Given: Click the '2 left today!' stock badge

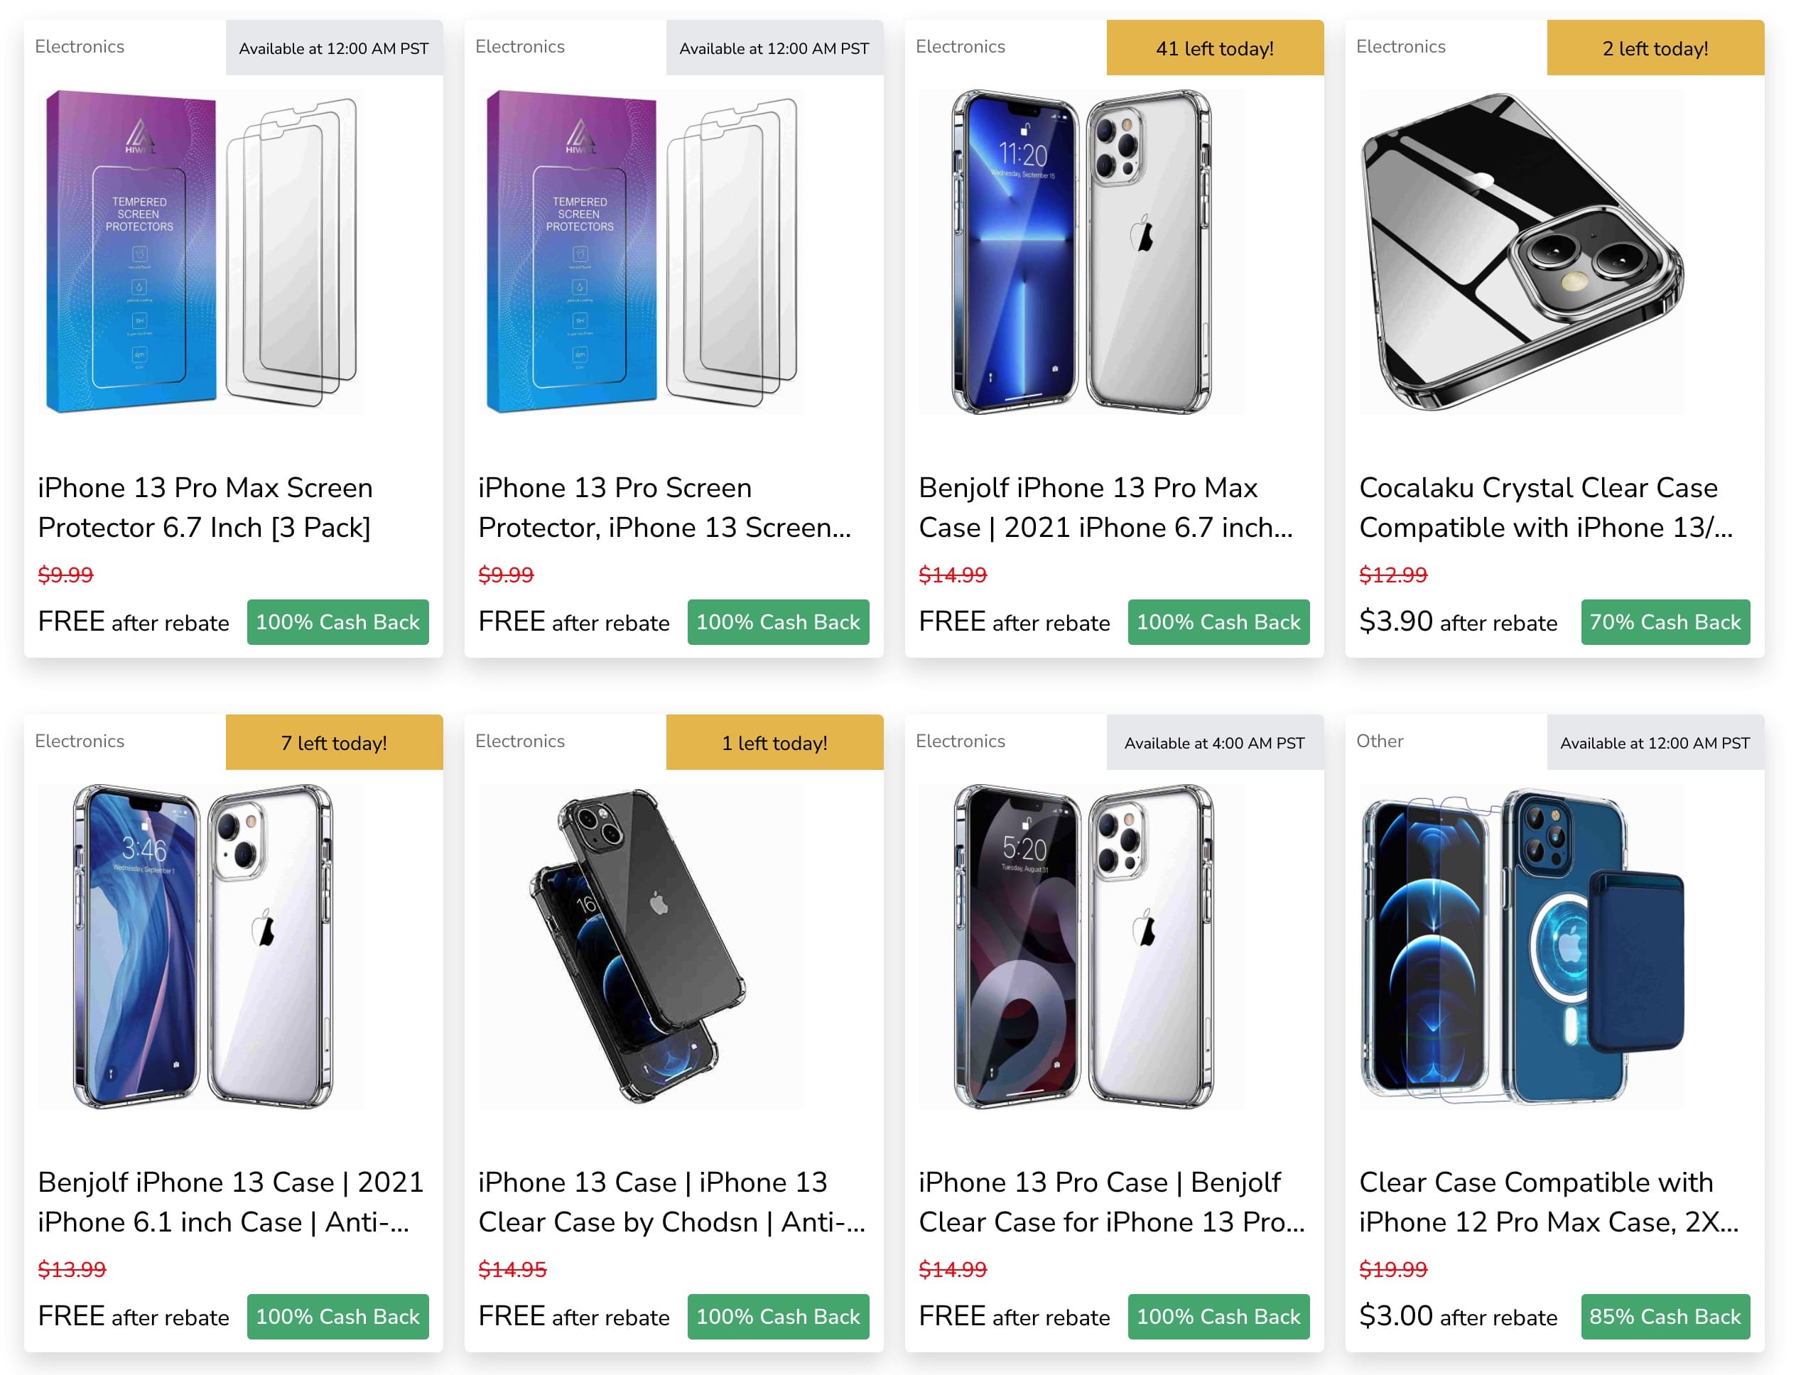Looking at the screenshot, I should [x=1655, y=48].
